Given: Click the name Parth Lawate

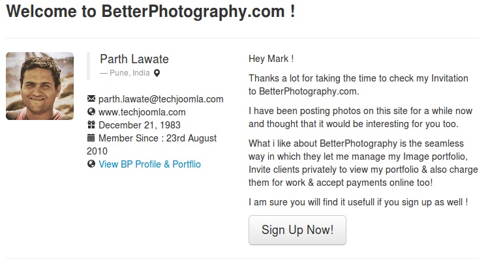Looking at the screenshot, I should (x=134, y=59).
